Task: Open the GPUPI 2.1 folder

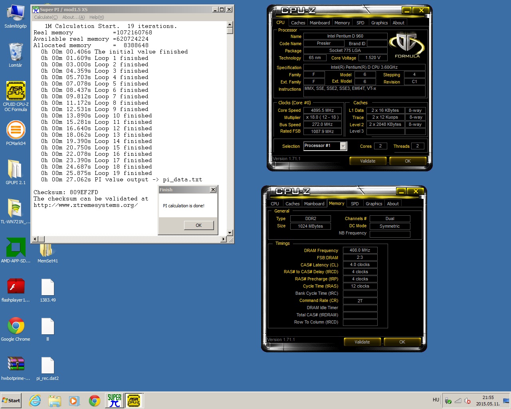Action: pos(16,173)
